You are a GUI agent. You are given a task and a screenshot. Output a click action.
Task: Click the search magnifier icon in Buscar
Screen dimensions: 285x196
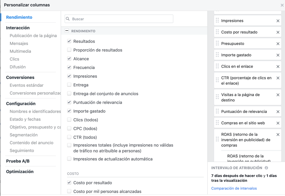(68, 19)
